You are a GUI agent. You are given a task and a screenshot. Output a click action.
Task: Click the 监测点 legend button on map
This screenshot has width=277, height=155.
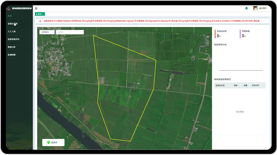[53, 143]
